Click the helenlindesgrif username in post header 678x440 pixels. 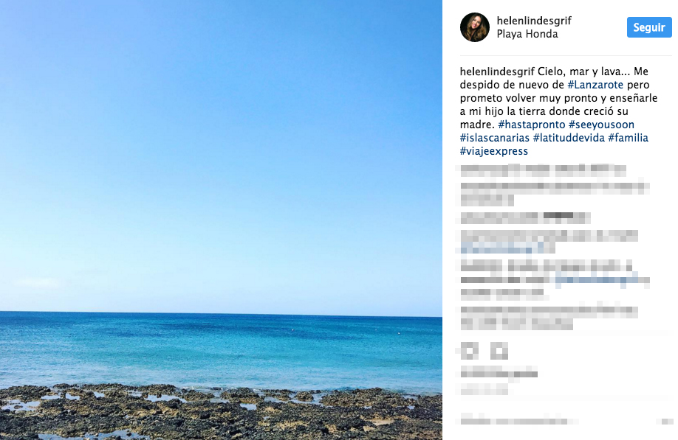(x=533, y=21)
